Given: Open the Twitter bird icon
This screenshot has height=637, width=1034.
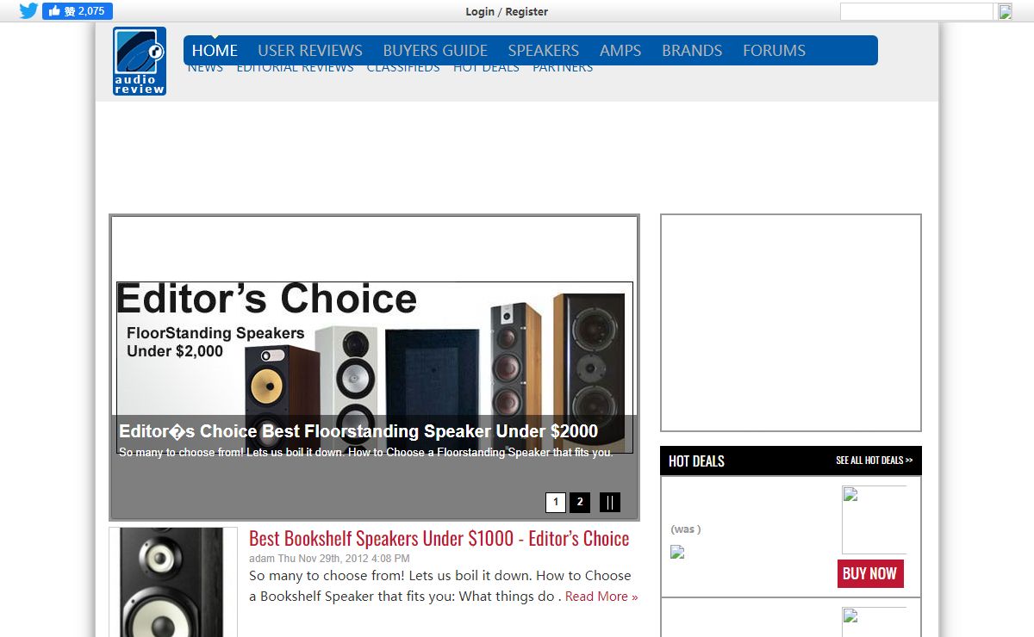Looking at the screenshot, I should click(28, 11).
